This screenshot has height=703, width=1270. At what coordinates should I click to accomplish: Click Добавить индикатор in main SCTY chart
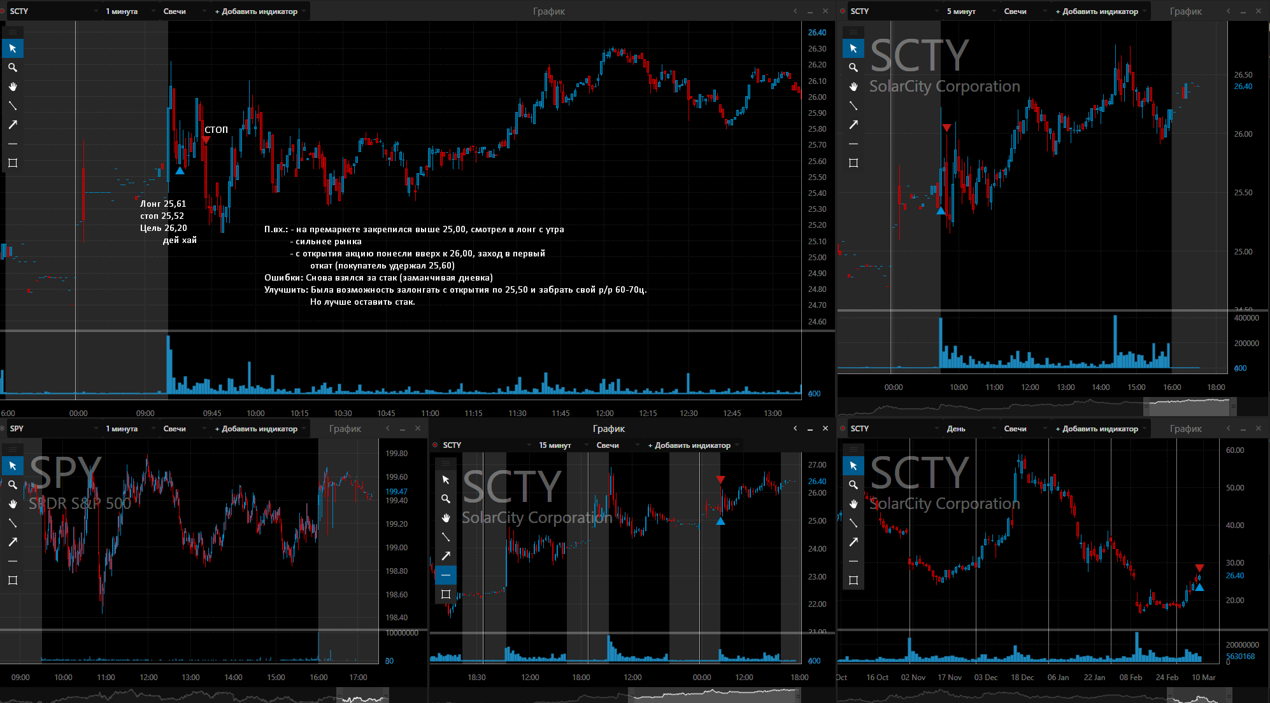pyautogui.click(x=260, y=11)
